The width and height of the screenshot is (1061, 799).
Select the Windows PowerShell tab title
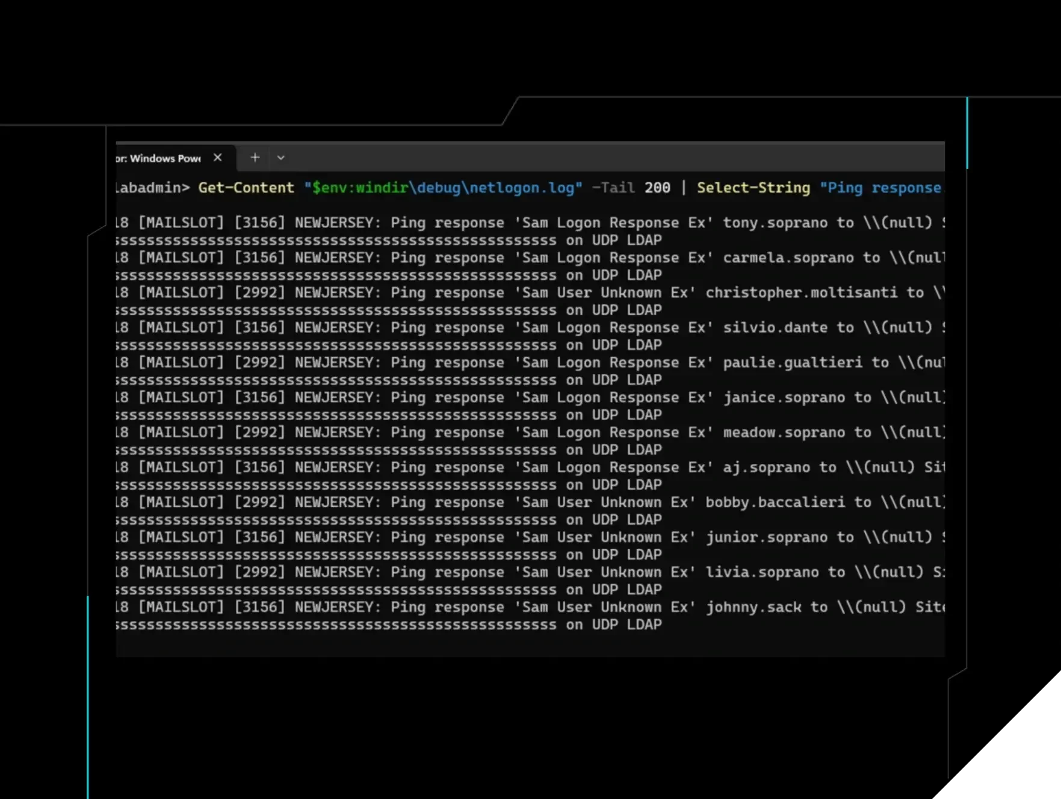159,158
